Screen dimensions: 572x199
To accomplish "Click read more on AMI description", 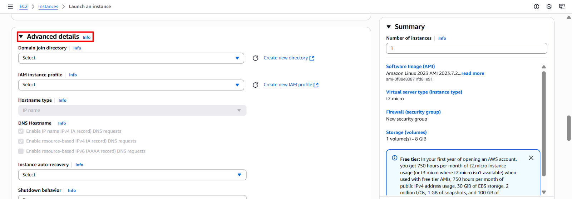I will (x=473, y=73).
